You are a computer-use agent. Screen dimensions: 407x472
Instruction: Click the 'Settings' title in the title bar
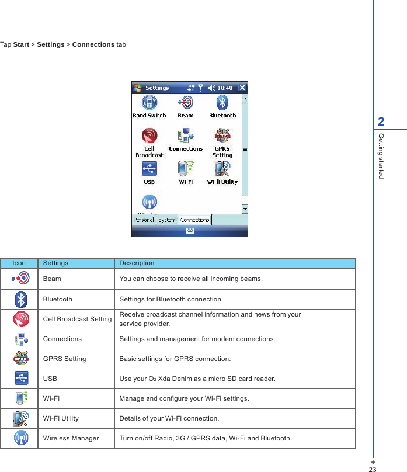coord(157,88)
